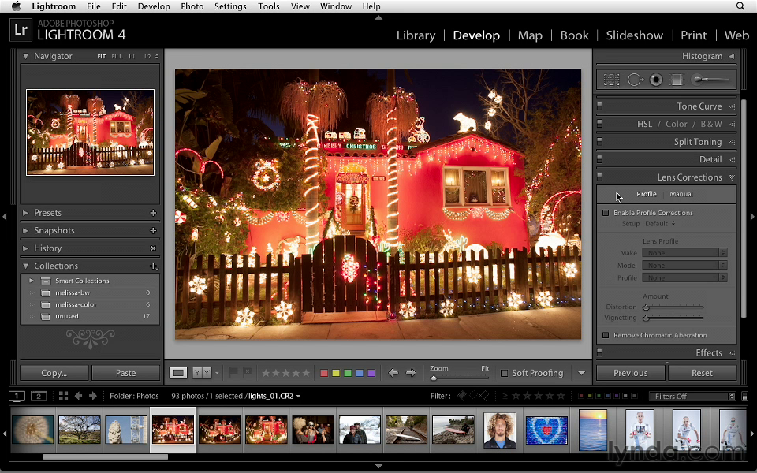Go forward arrow in filmstrip bar
The image size is (757, 473).
93,397
